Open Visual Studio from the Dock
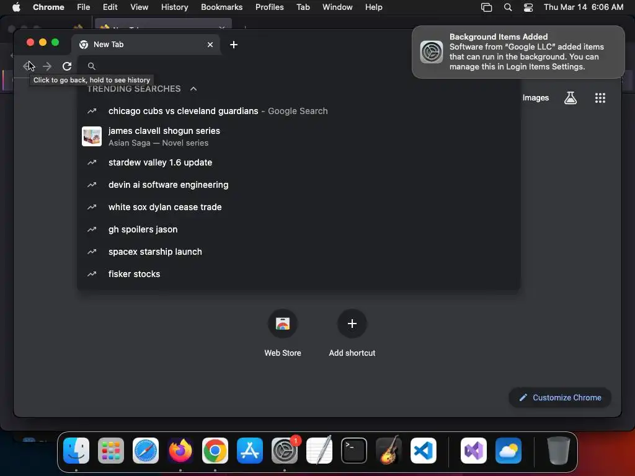This screenshot has width=635, height=476. (473, 450)
